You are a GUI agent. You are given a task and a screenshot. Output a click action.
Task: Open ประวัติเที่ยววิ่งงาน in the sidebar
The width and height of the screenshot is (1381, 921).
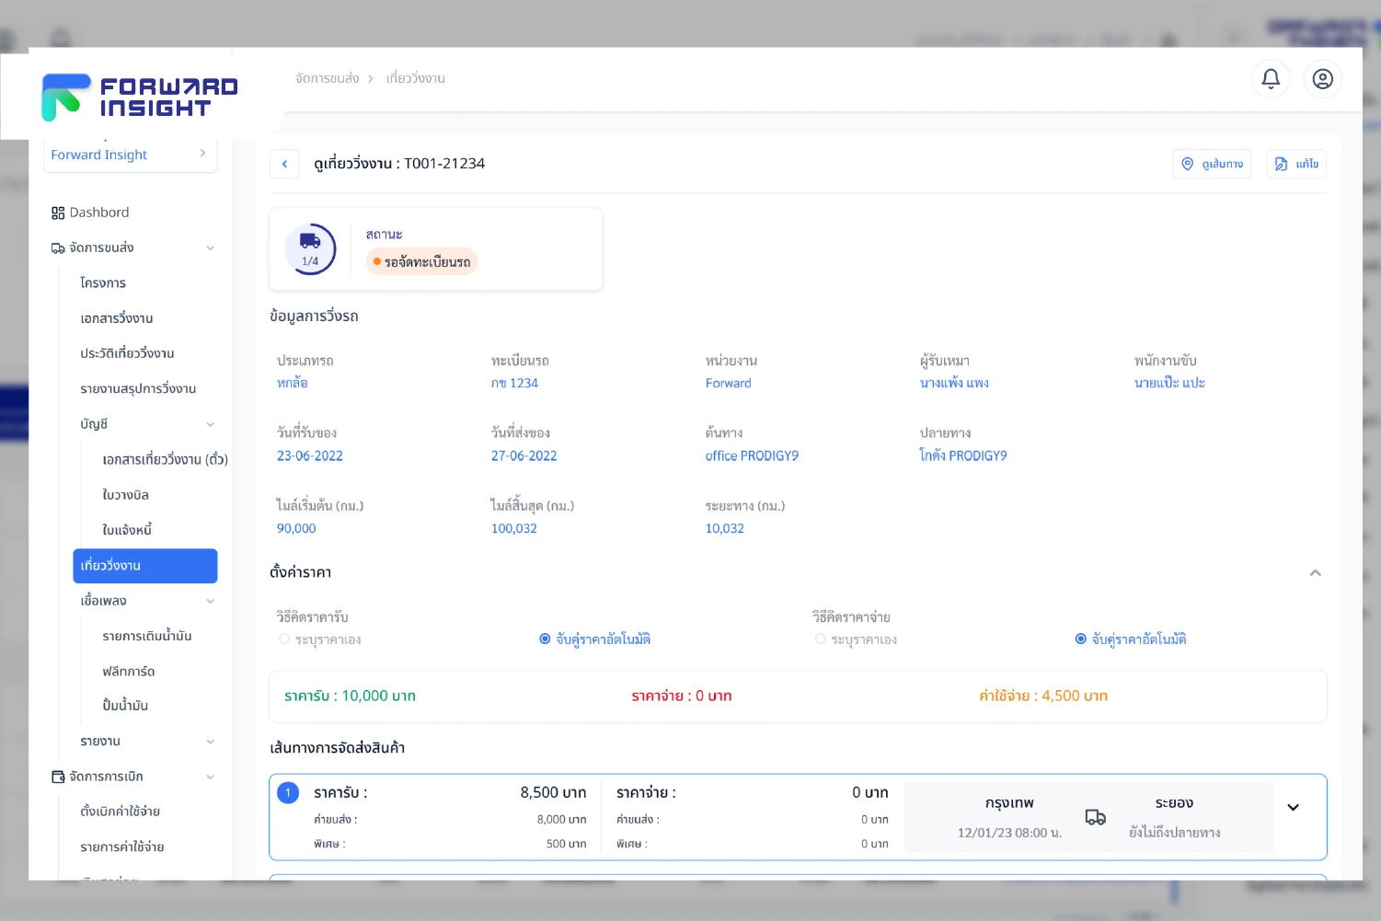pos(127,353)
